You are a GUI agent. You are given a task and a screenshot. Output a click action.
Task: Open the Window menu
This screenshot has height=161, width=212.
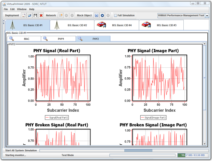click(22, 9)
